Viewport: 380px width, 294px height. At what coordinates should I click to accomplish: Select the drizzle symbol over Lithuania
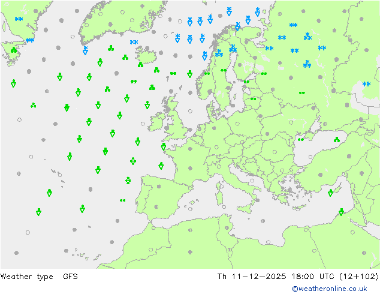253,99
